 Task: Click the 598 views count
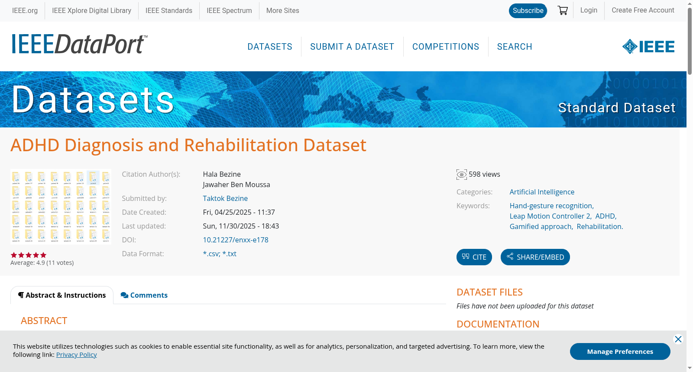484,174
